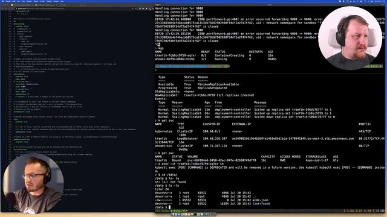The width and height of the screenshot is (387, 217).
Task: Click the 'k get pvc' command
Action: 166,153
